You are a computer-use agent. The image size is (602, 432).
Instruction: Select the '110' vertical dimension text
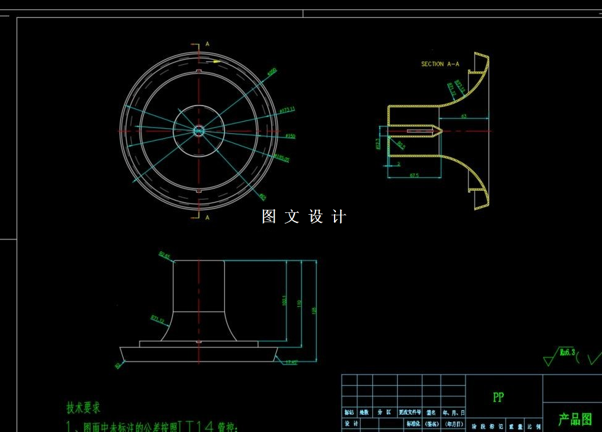pyautogui.click(x=299, y=304)
